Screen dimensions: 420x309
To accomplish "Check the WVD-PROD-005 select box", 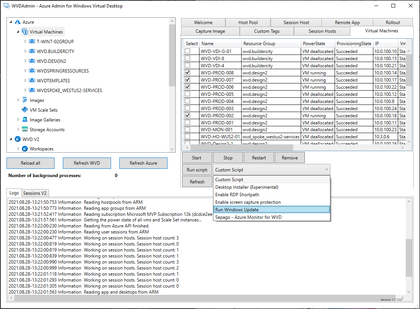I will [187, 94].
